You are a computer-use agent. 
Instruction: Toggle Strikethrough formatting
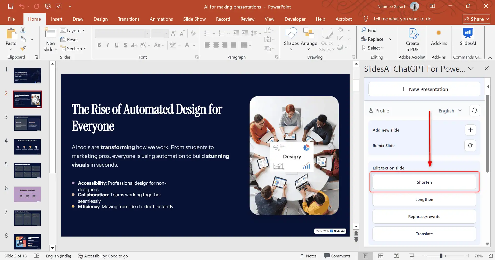tap(134, 45)
